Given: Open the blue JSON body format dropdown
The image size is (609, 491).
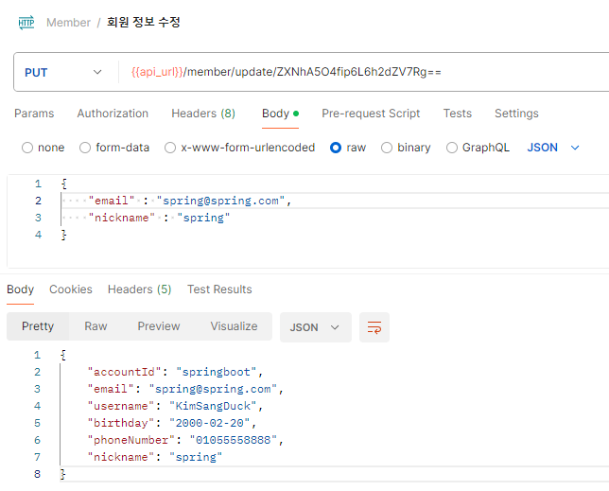Looking at the screenshot, I should 553,148.
